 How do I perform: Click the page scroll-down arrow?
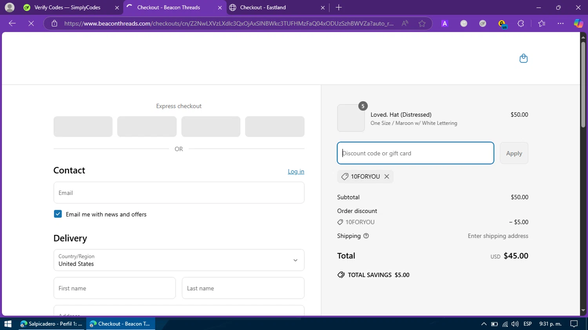point(583,310)
